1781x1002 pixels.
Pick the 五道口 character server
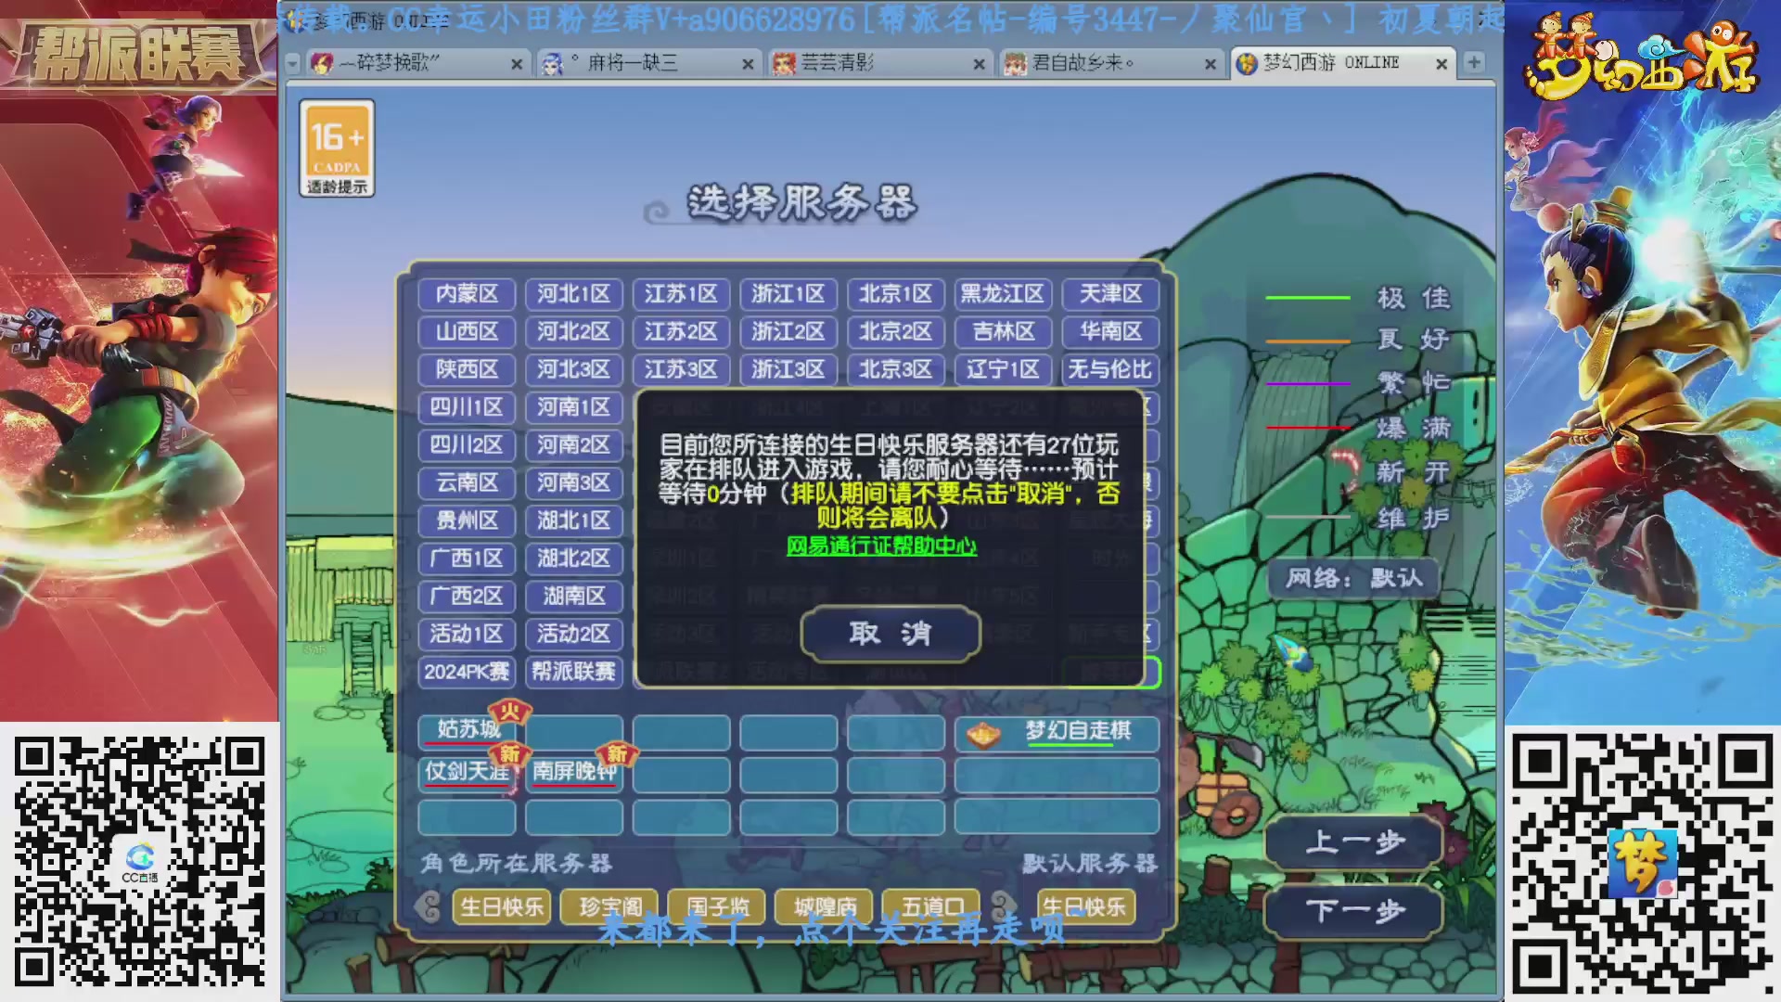(932, 907)
